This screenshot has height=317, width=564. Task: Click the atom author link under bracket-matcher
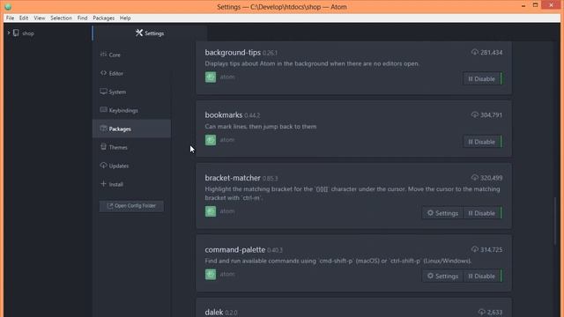click(x=227, y=211)
